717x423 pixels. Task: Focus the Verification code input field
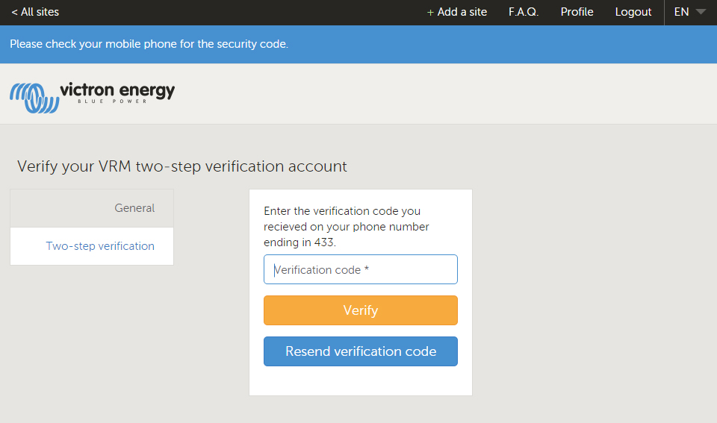tap(360, 269)
